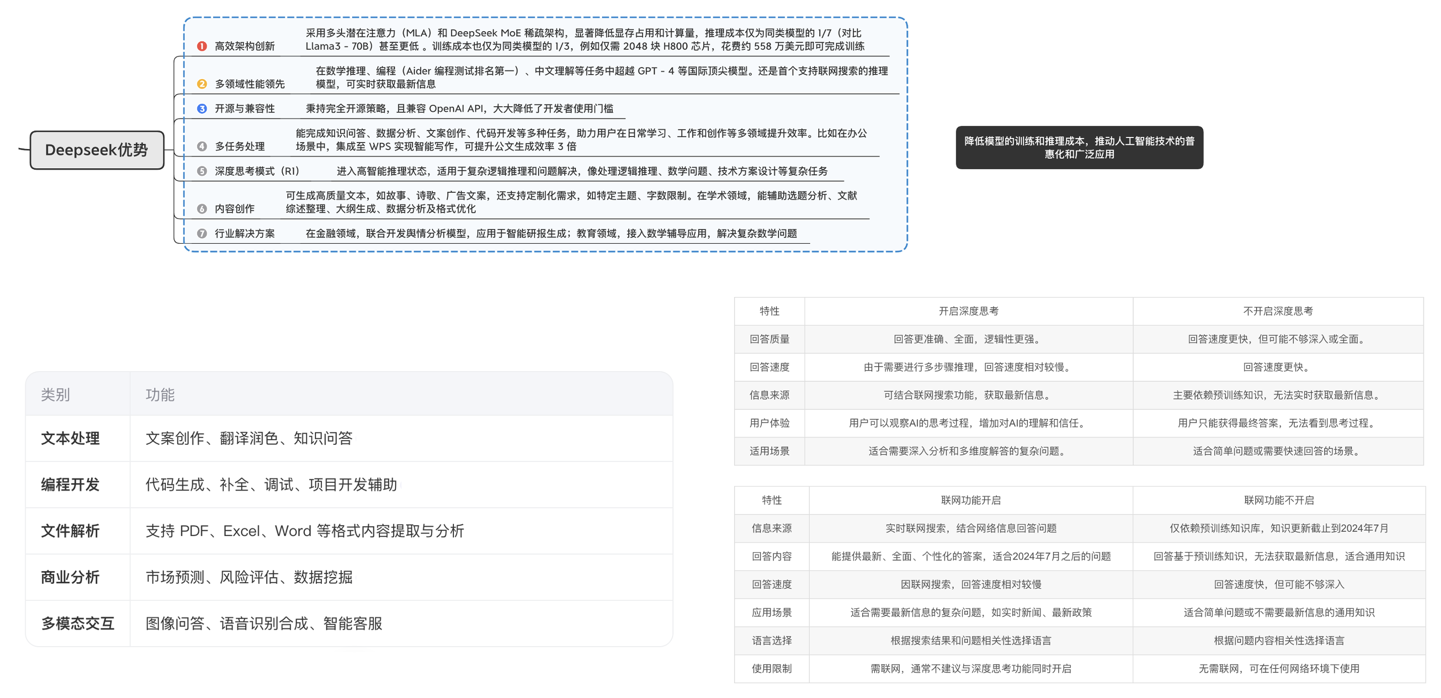This screenshot has height=698, width=1441.
Task: Click the 联网功能不开启 column header
Action: pos(1279,500)
